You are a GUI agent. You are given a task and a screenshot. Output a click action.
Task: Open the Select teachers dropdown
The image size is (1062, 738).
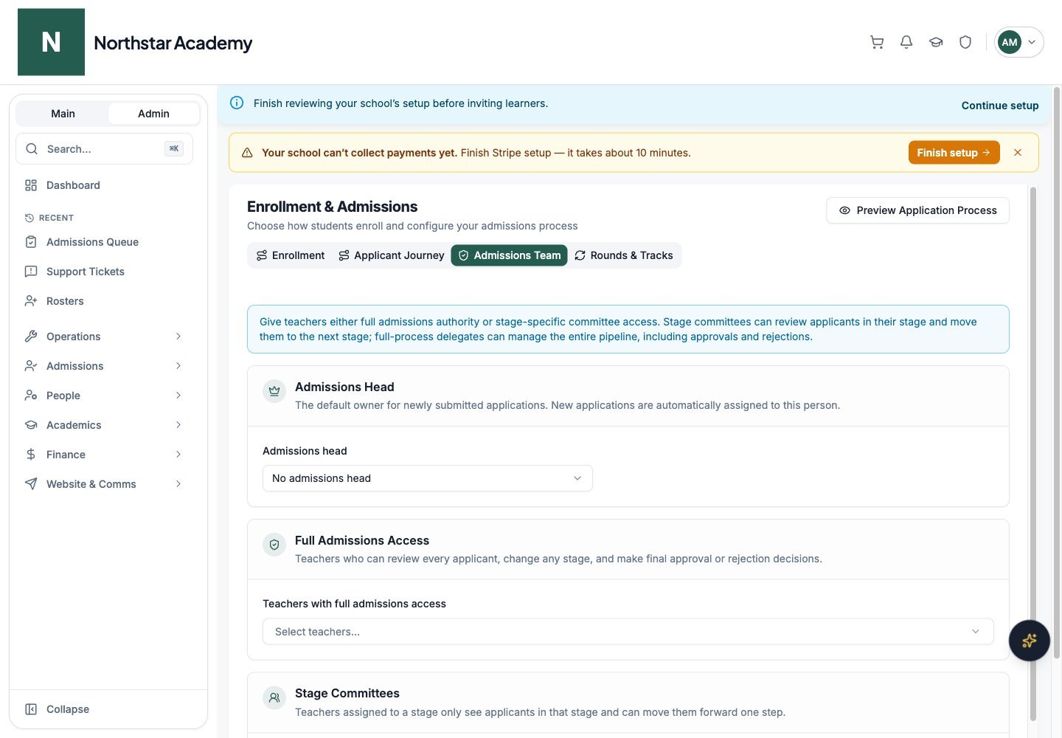(628, 632)
